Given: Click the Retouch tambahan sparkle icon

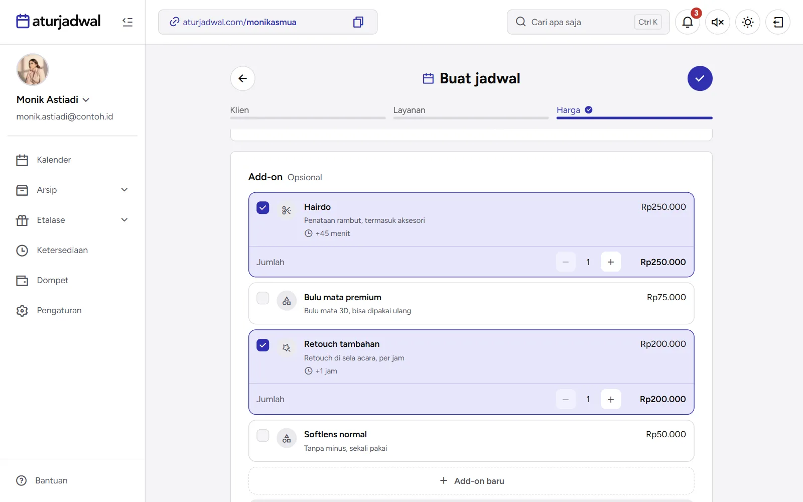Looking at the screenshot, I should point(287,348).
